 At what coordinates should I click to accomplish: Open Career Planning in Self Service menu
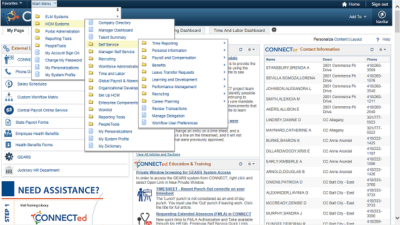coord(166,101)
